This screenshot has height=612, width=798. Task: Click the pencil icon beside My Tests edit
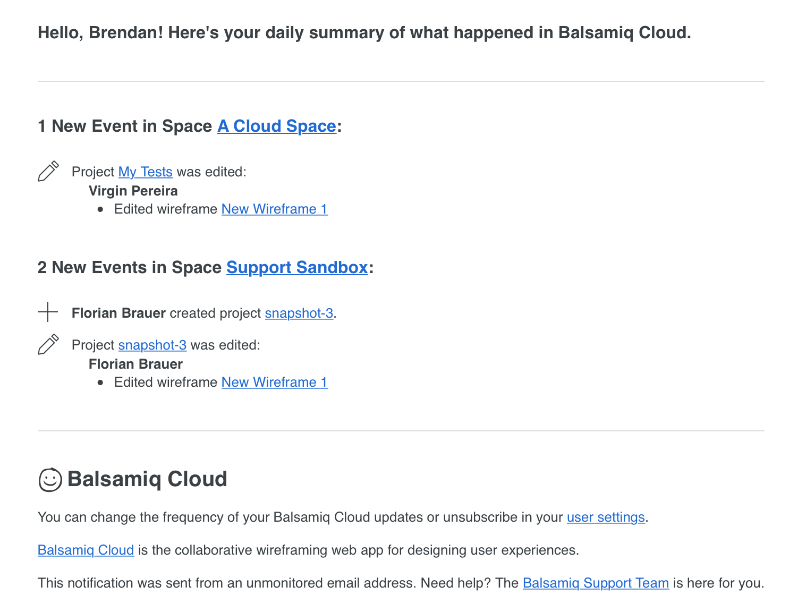point(48,171)
